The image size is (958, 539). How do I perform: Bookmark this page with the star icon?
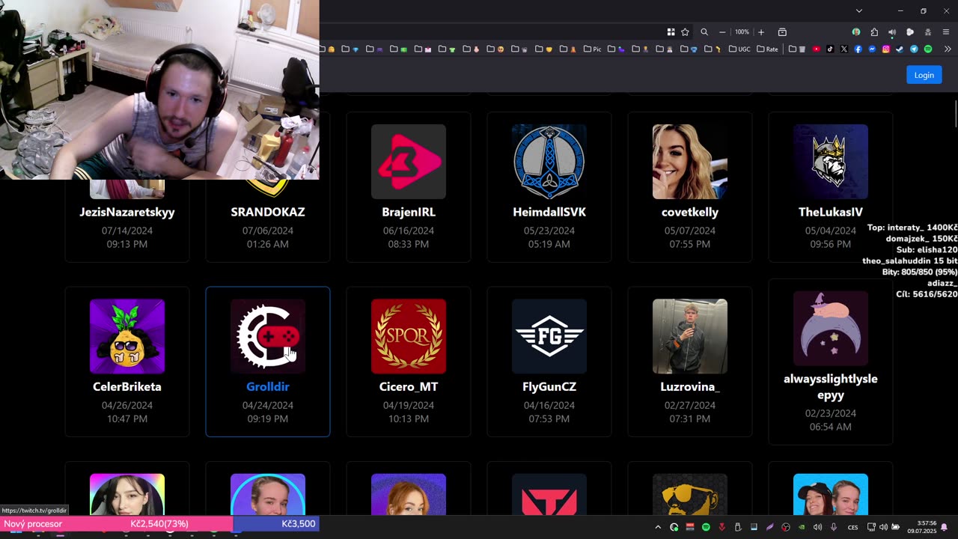[685, 32]
